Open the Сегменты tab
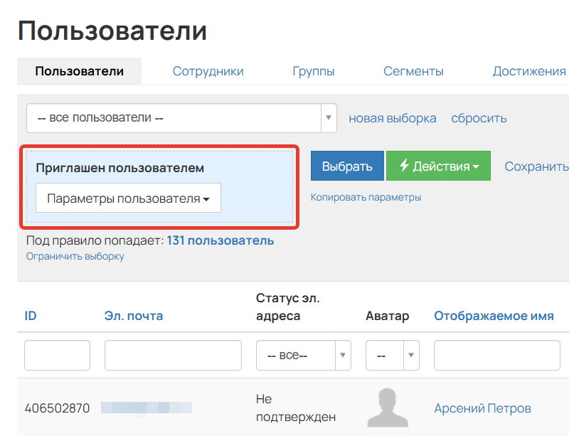The image size is (569, 436). click(x=413, y=71)
